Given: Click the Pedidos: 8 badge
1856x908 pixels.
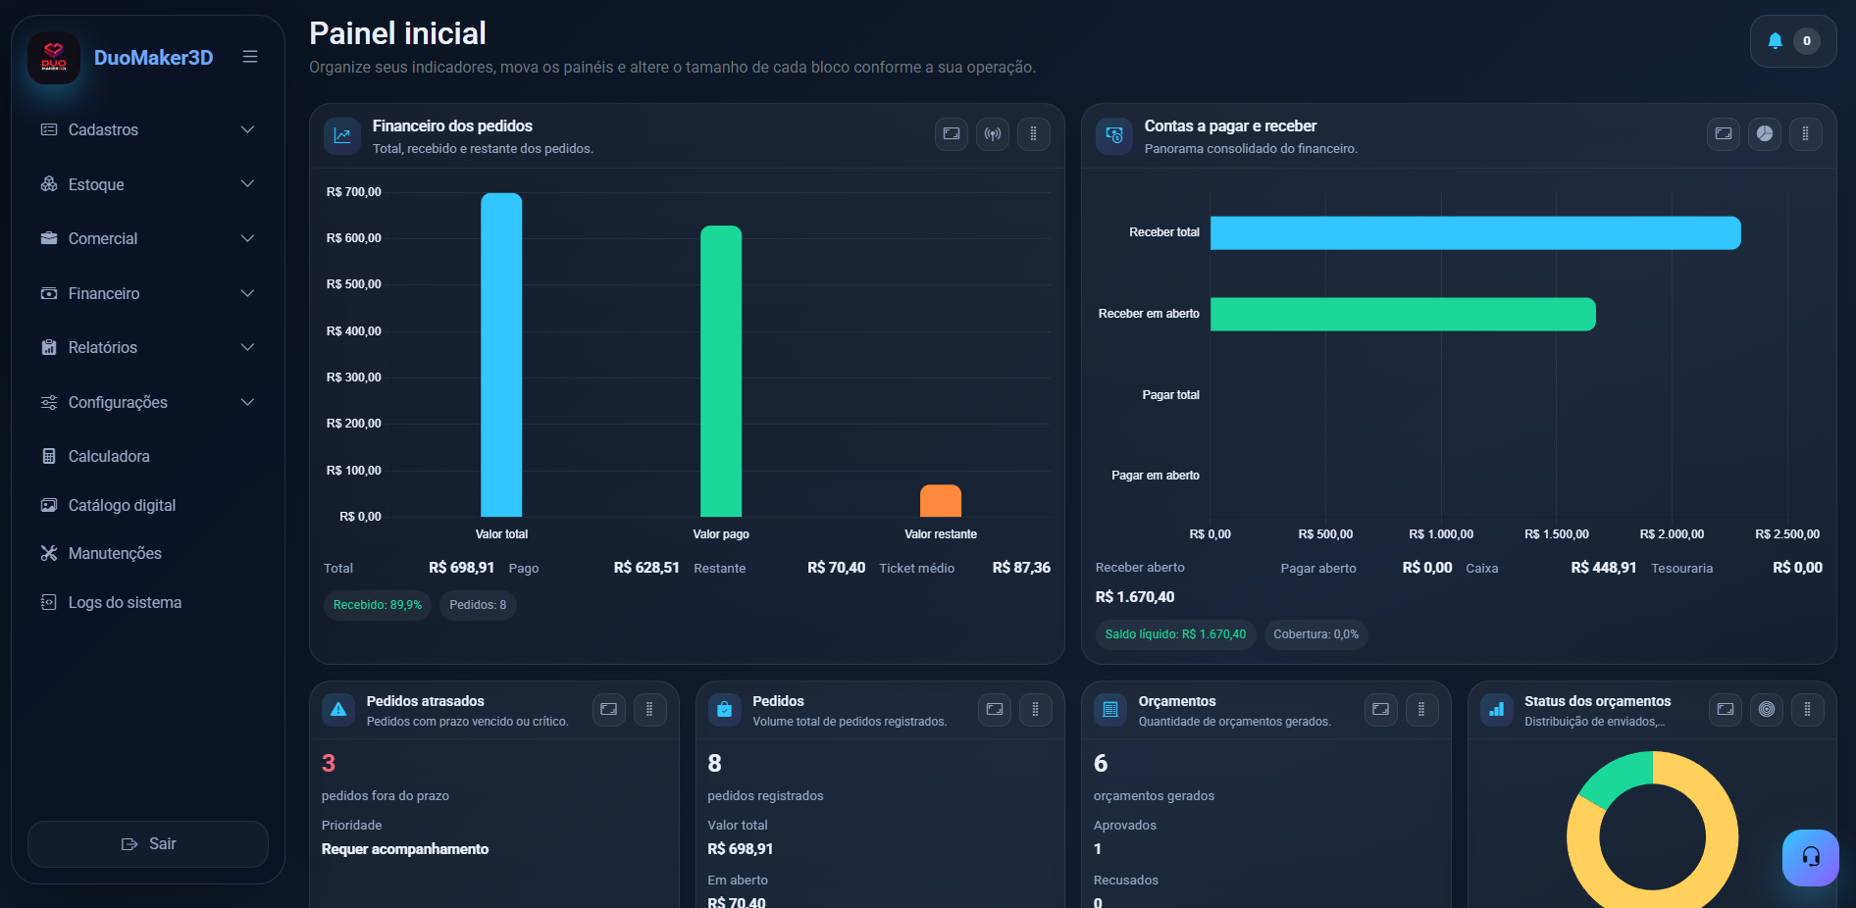Looking at the screenshot, I should (478, 605).
